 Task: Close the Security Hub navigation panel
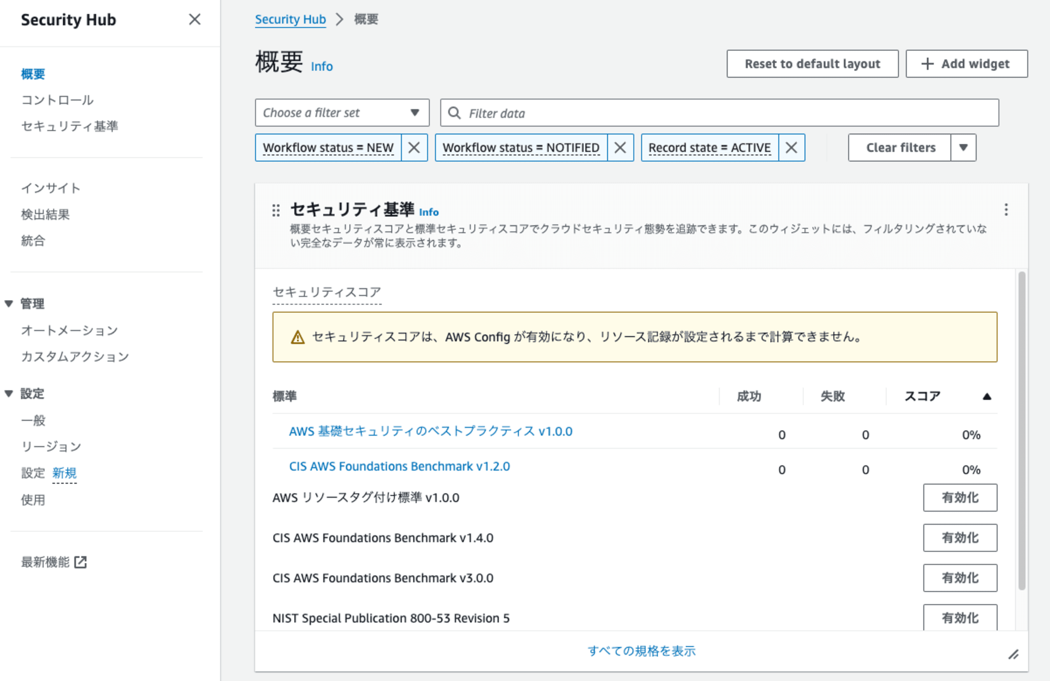[195, 19]
